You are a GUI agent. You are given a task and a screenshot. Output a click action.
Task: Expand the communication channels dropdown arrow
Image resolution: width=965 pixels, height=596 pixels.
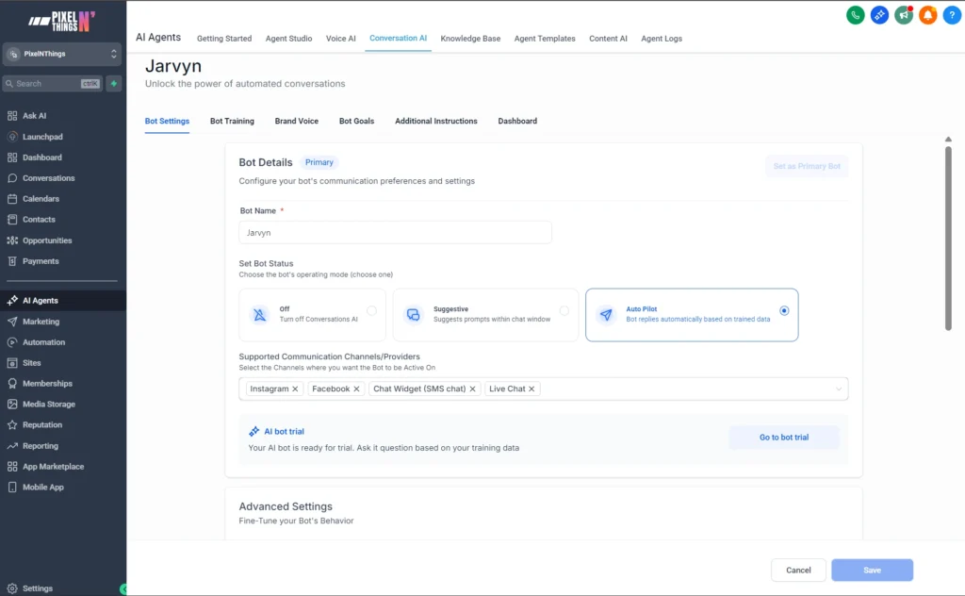pyautogui.click(x=838, y=389)
